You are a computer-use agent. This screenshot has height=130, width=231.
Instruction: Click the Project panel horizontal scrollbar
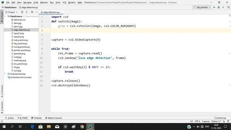[13, 115]
